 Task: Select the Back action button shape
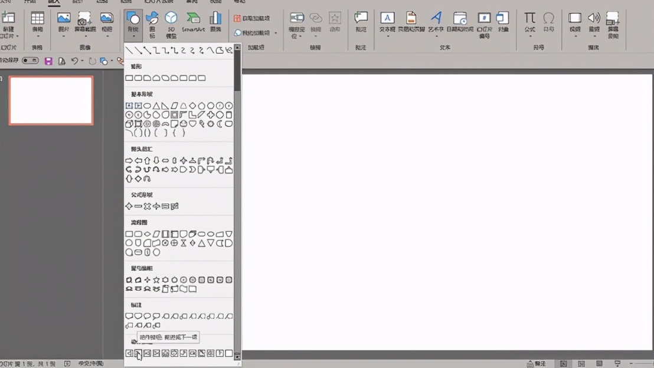click(x=129, y=353)
